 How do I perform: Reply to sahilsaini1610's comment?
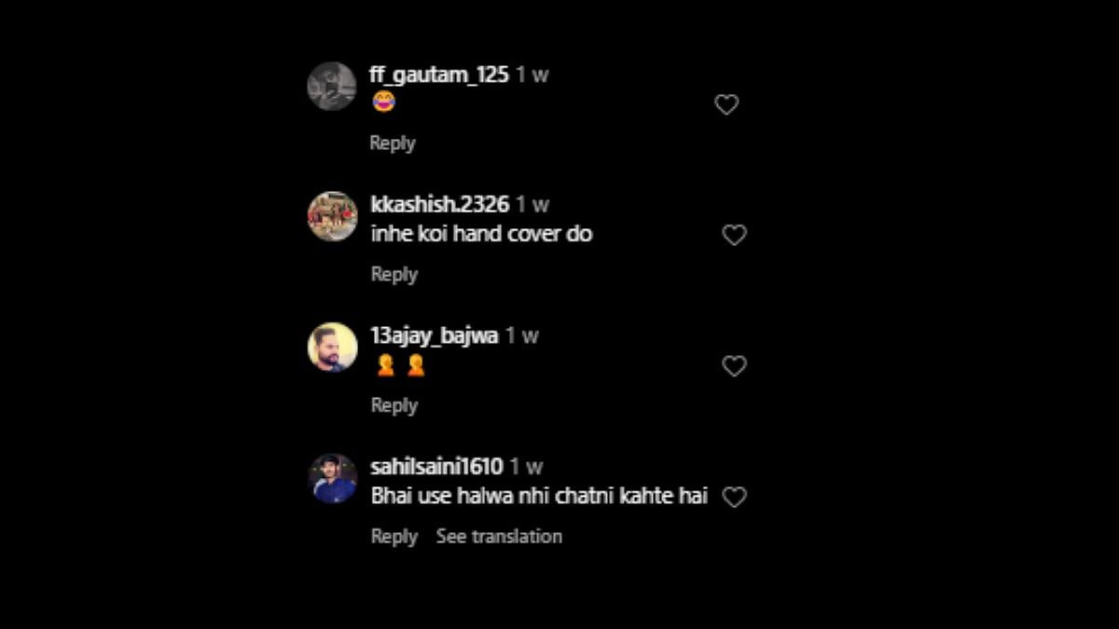(x=394, y=537)
